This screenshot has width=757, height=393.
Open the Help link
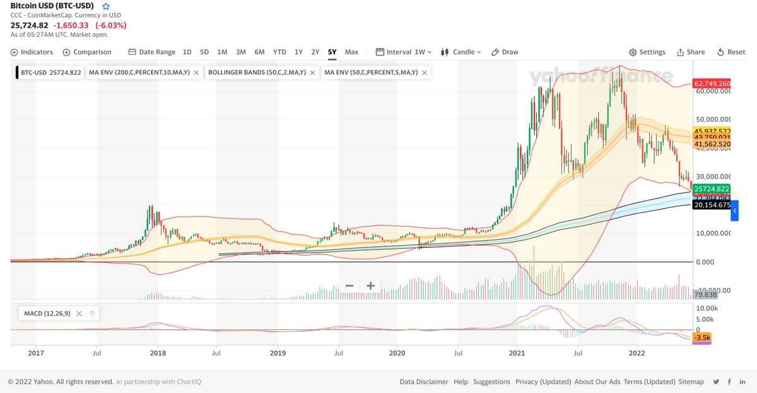coord(461,382)
